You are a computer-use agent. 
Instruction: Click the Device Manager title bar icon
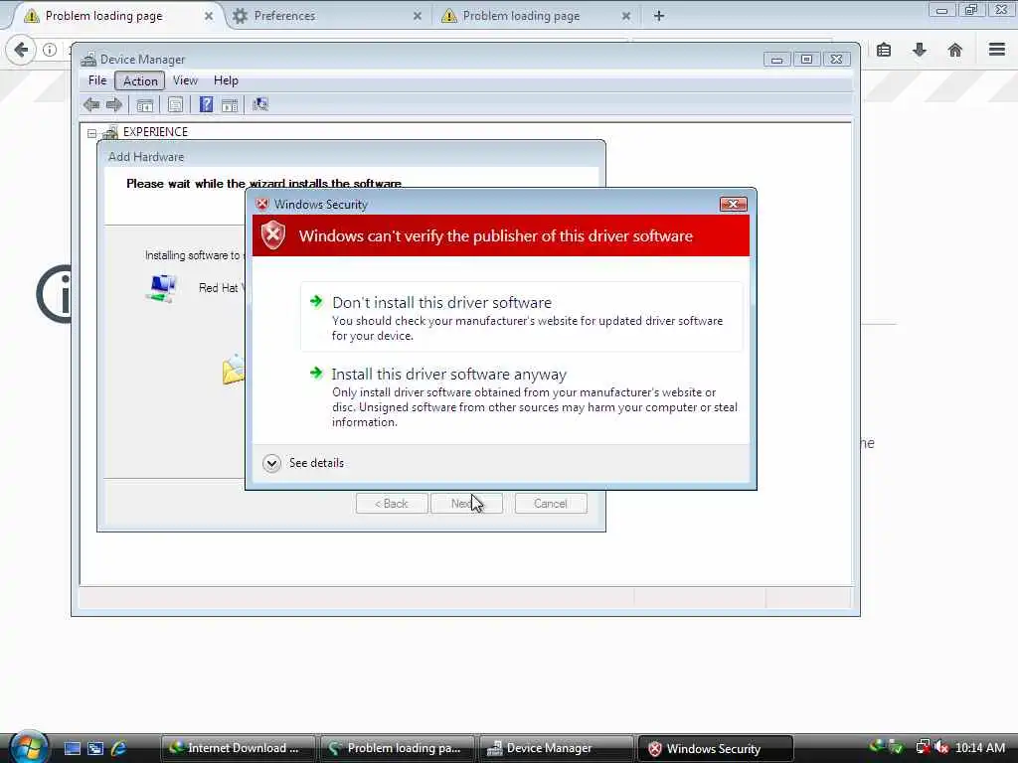click(88, 60)
